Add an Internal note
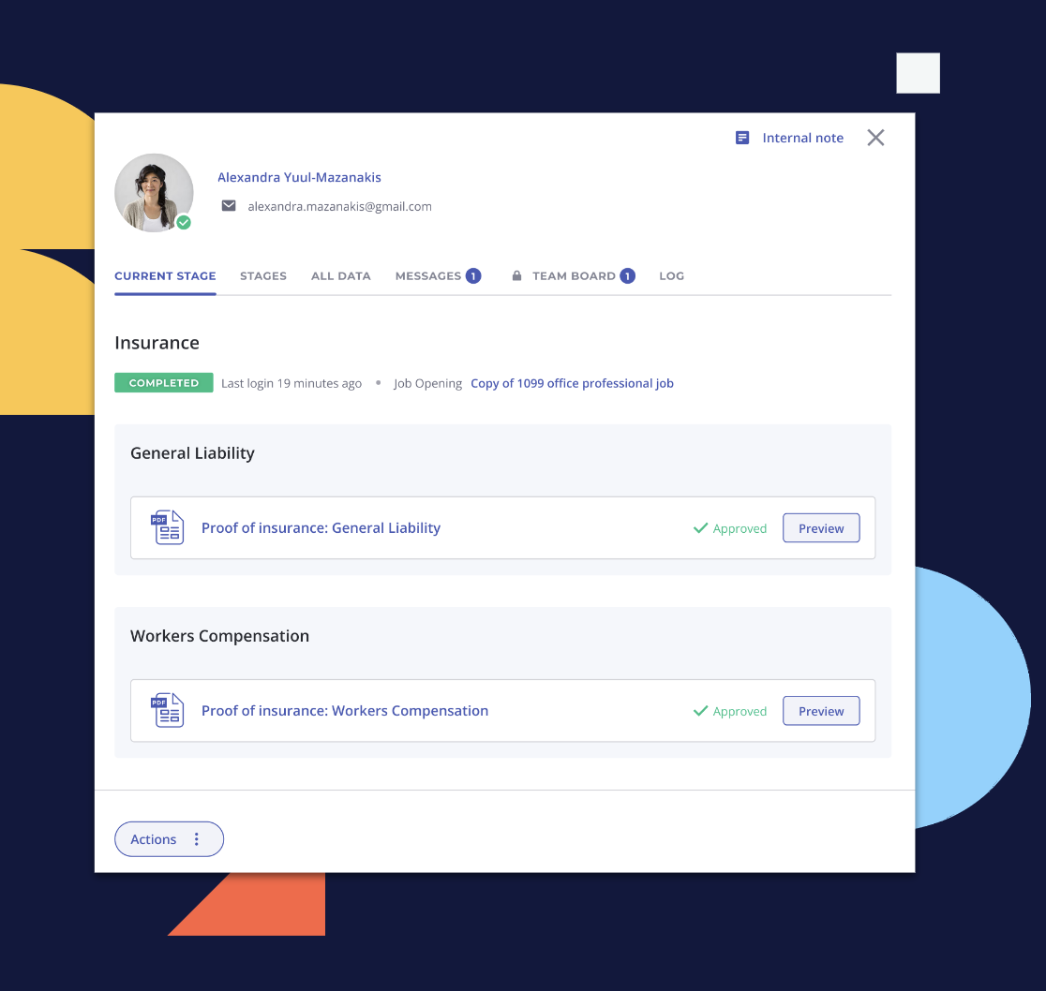Image resolution: width=1046 pixels, height=991 pixels. click(789, 138)
